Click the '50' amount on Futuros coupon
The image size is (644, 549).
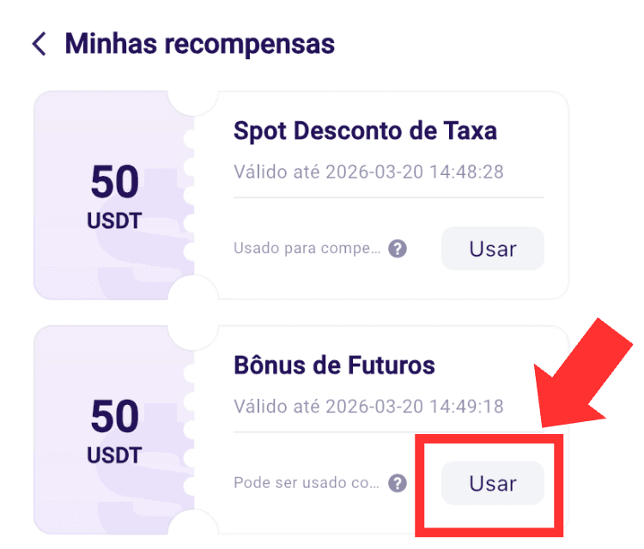pyautogui.click(x=114, y=416)
